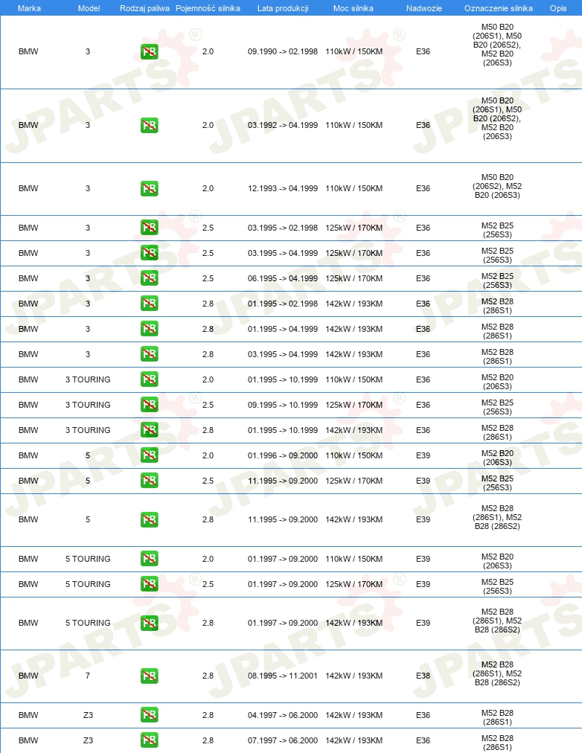Click BMW brand cell in the E38 row
This screenshot has height=753, width=582.
click(28, 676)
